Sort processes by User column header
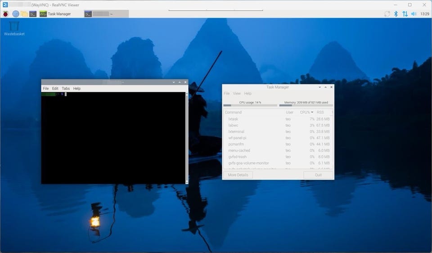The height and width of the screenshot is (253, 432). tap(289, 112)
